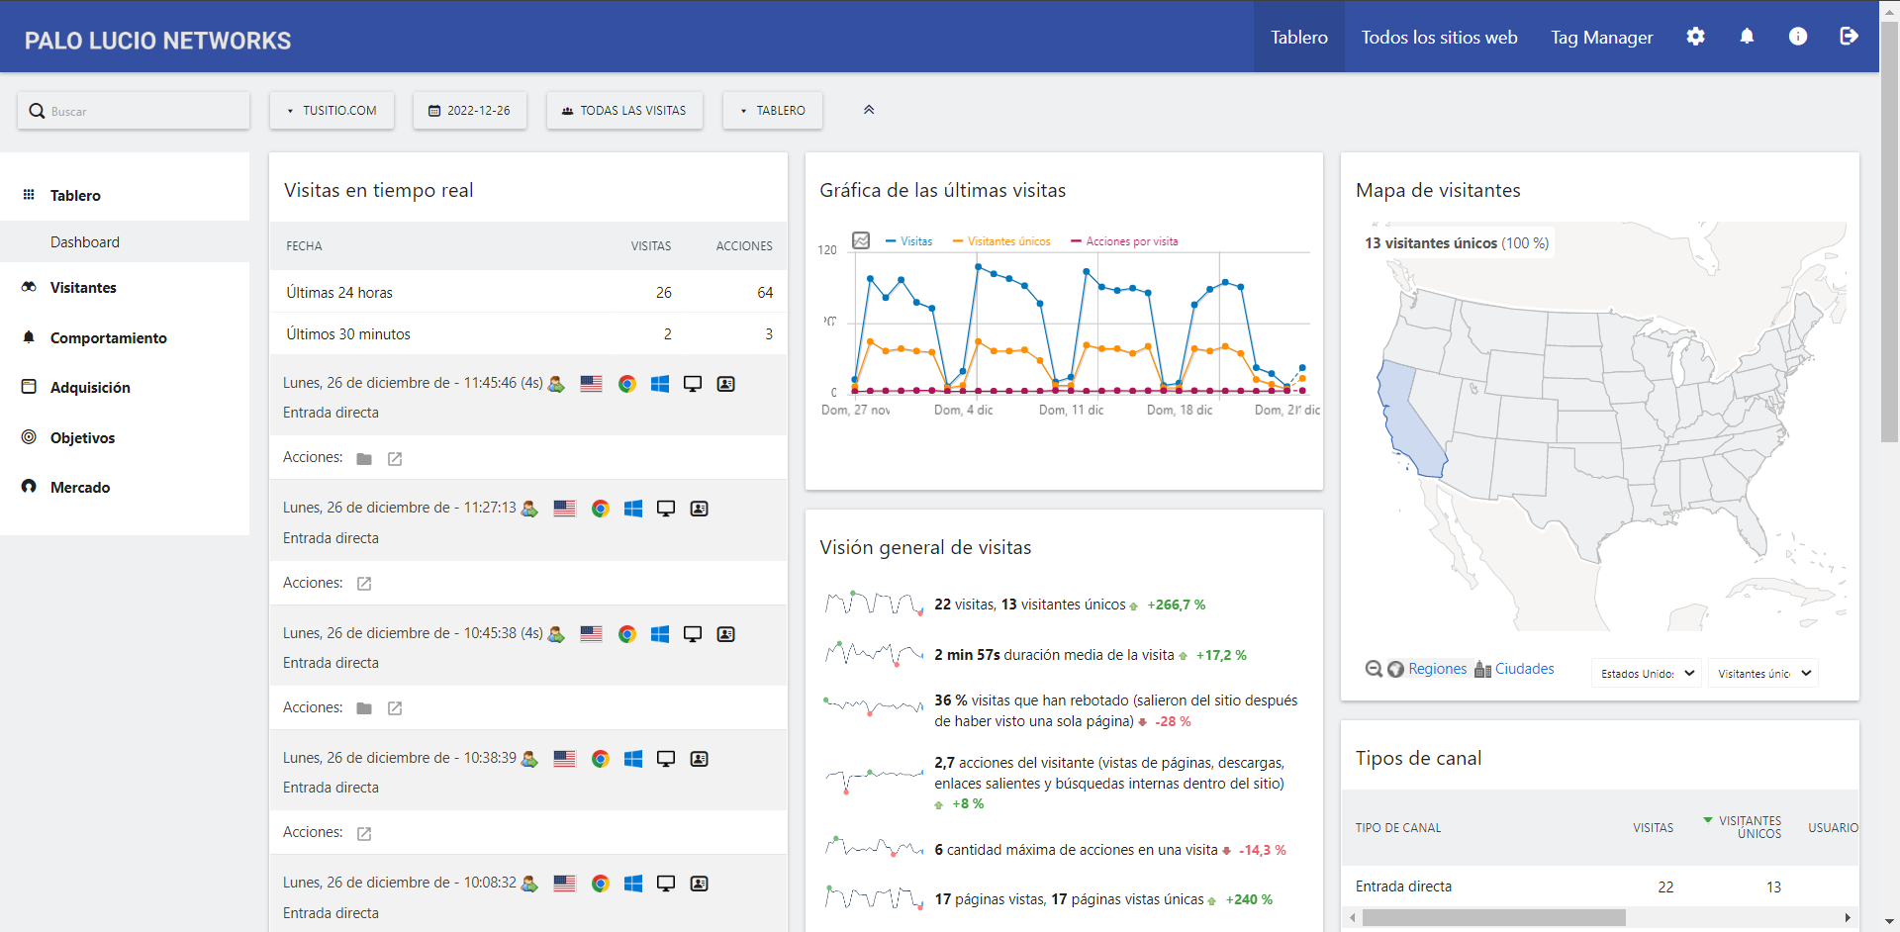The image size is (1900, 932).
Task: Open the Tag Manager tab
Action: point(1601,37)
